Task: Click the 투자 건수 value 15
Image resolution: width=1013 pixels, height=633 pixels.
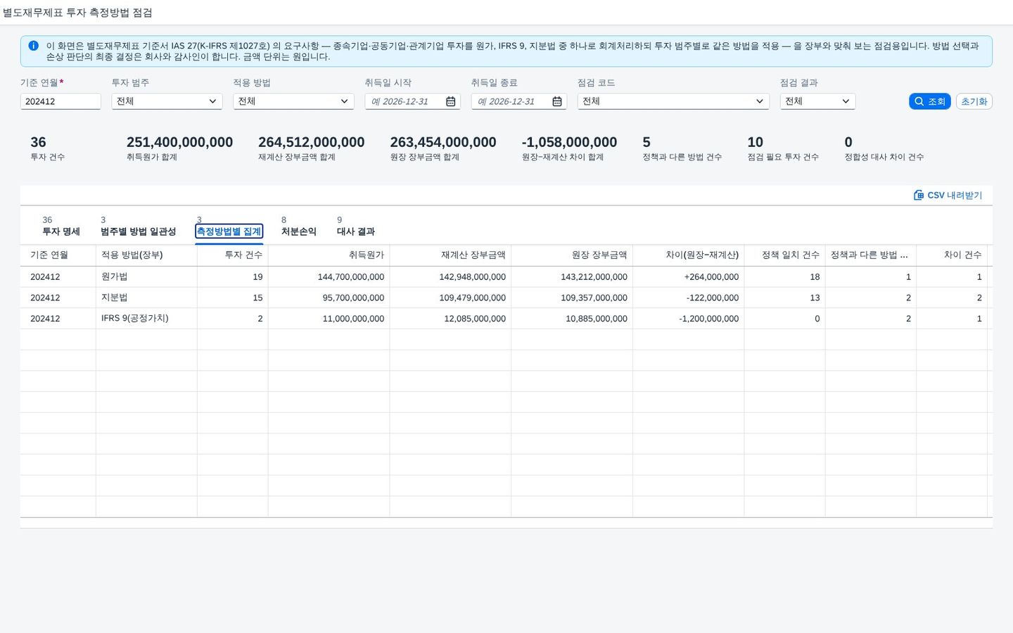Action: pyautogui.click(x=233, y=298)
